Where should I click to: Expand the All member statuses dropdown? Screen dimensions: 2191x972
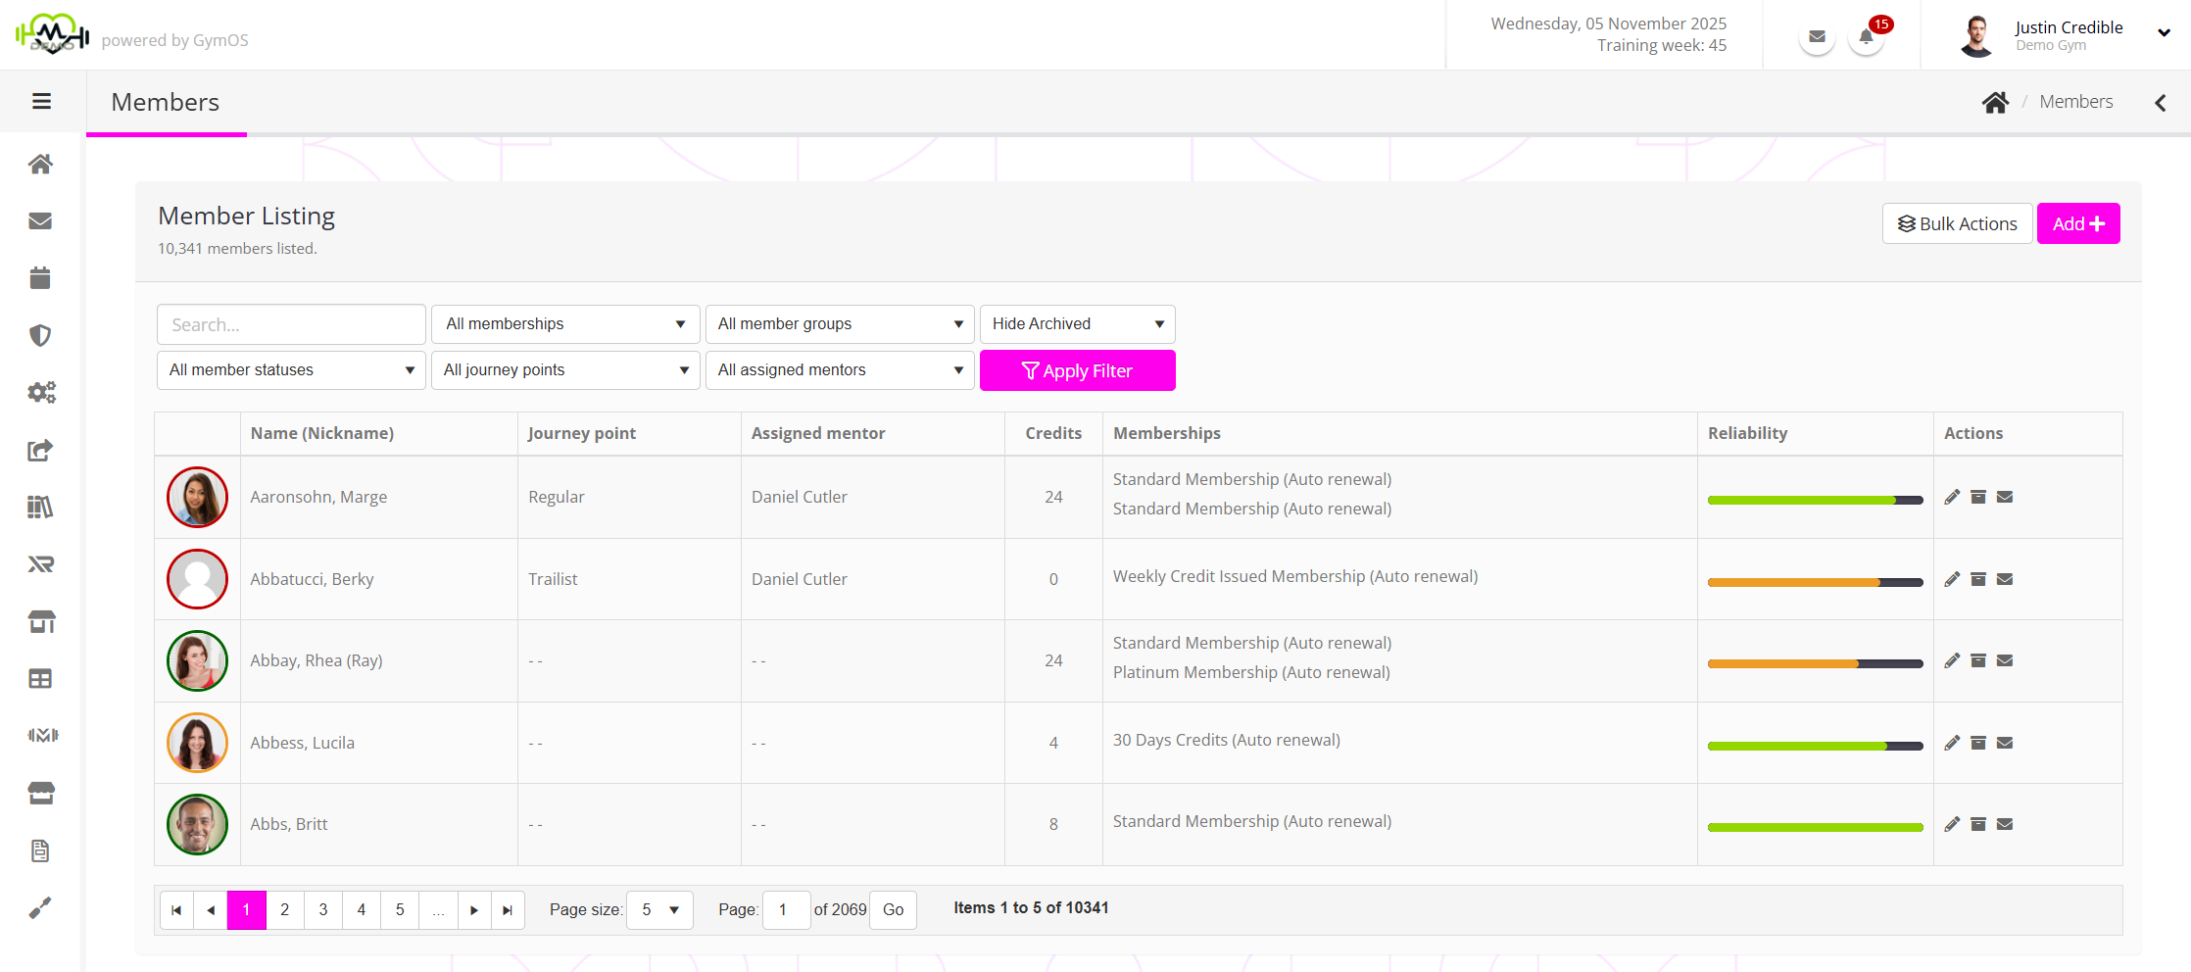[291, 370]
